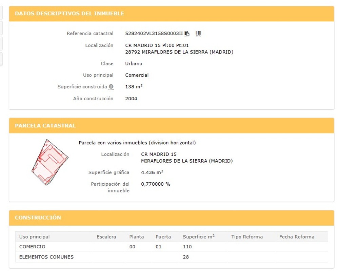Image resolution: width=339 pixels, height=271 pixels.
Task: Click the Planta column header
Action: [136, 237]
